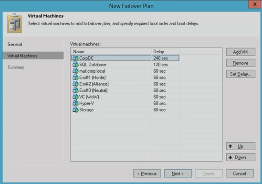The height and width of the screenshot is (184, 262).
Task: Go back with the Previous button
Action: click(147, 174)
